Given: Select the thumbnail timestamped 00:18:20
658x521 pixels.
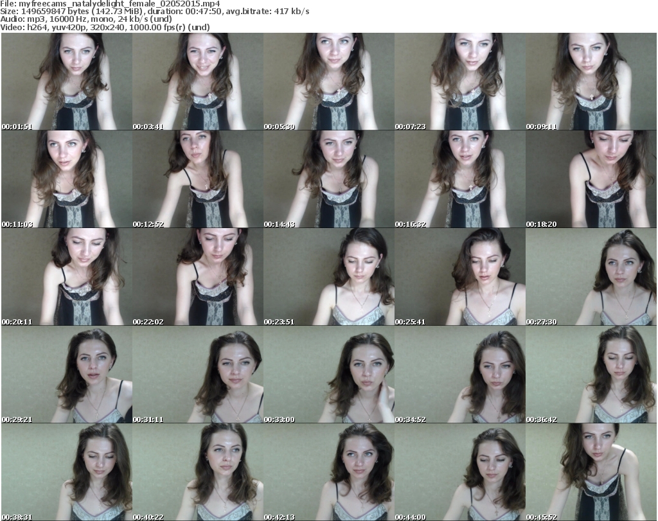Looking at the screenshot, I should point(591,179).
